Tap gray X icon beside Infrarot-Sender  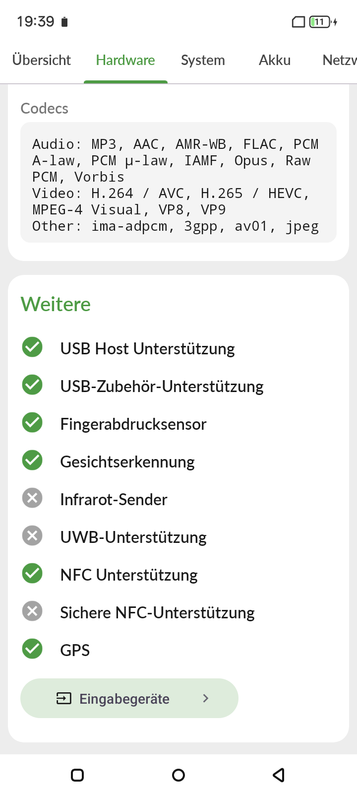click(x=32, y=498)
